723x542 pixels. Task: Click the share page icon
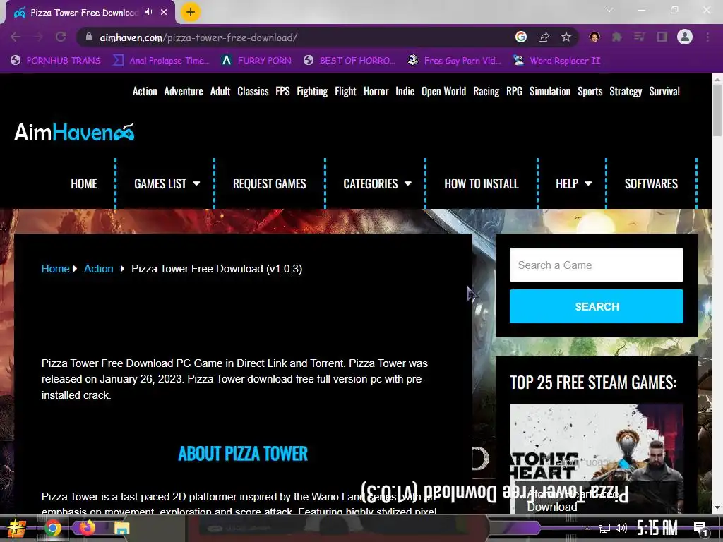click(544, 37)
